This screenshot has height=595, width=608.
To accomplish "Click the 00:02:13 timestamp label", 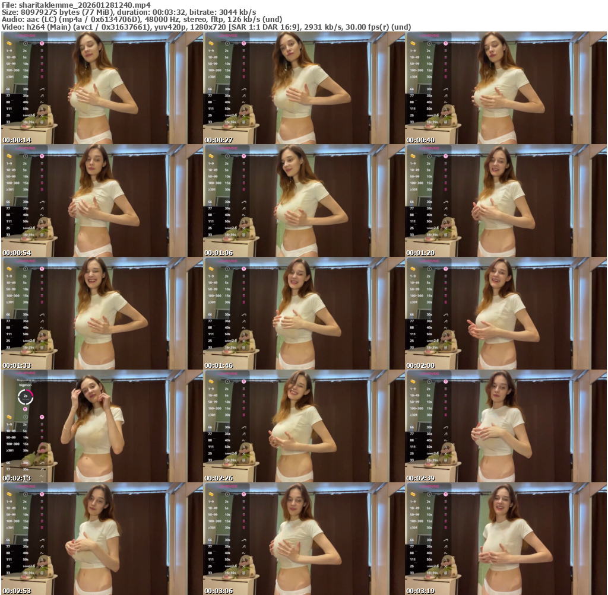I will coord(17,478).
